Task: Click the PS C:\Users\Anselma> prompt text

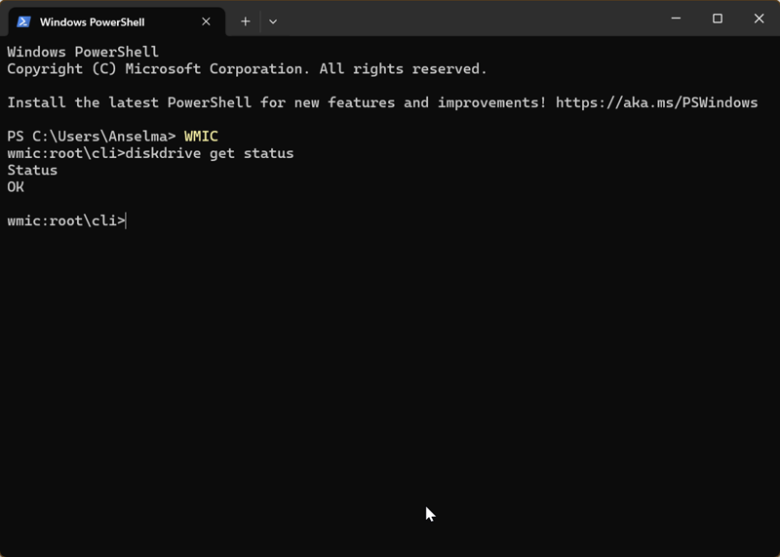Action: tap(92, 136)
